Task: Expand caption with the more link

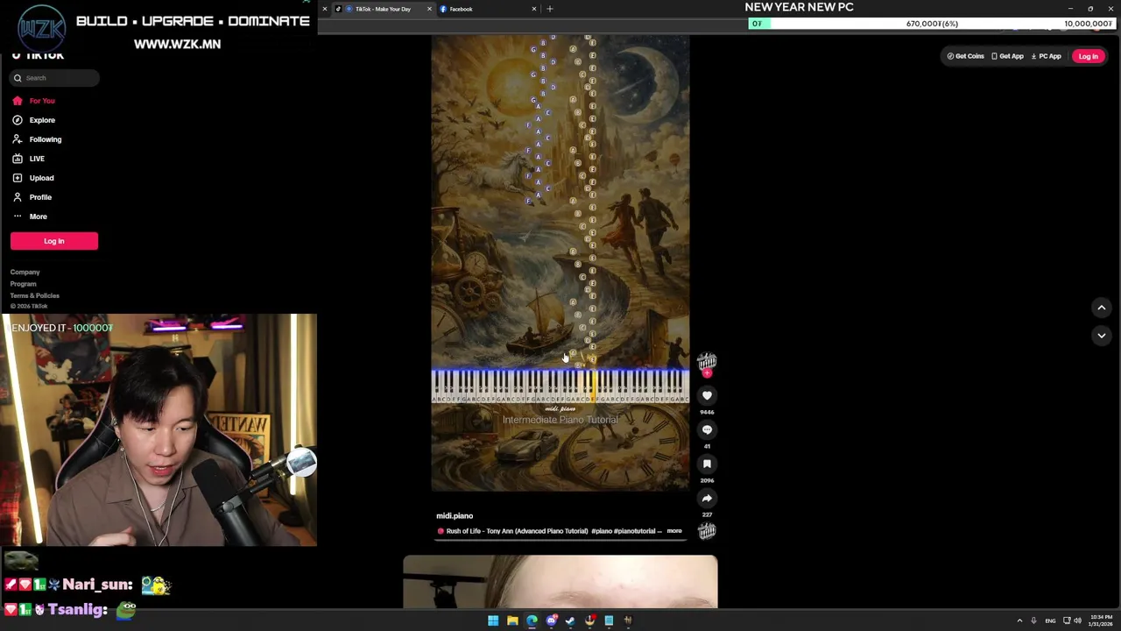Action: [x=674, y=531]
